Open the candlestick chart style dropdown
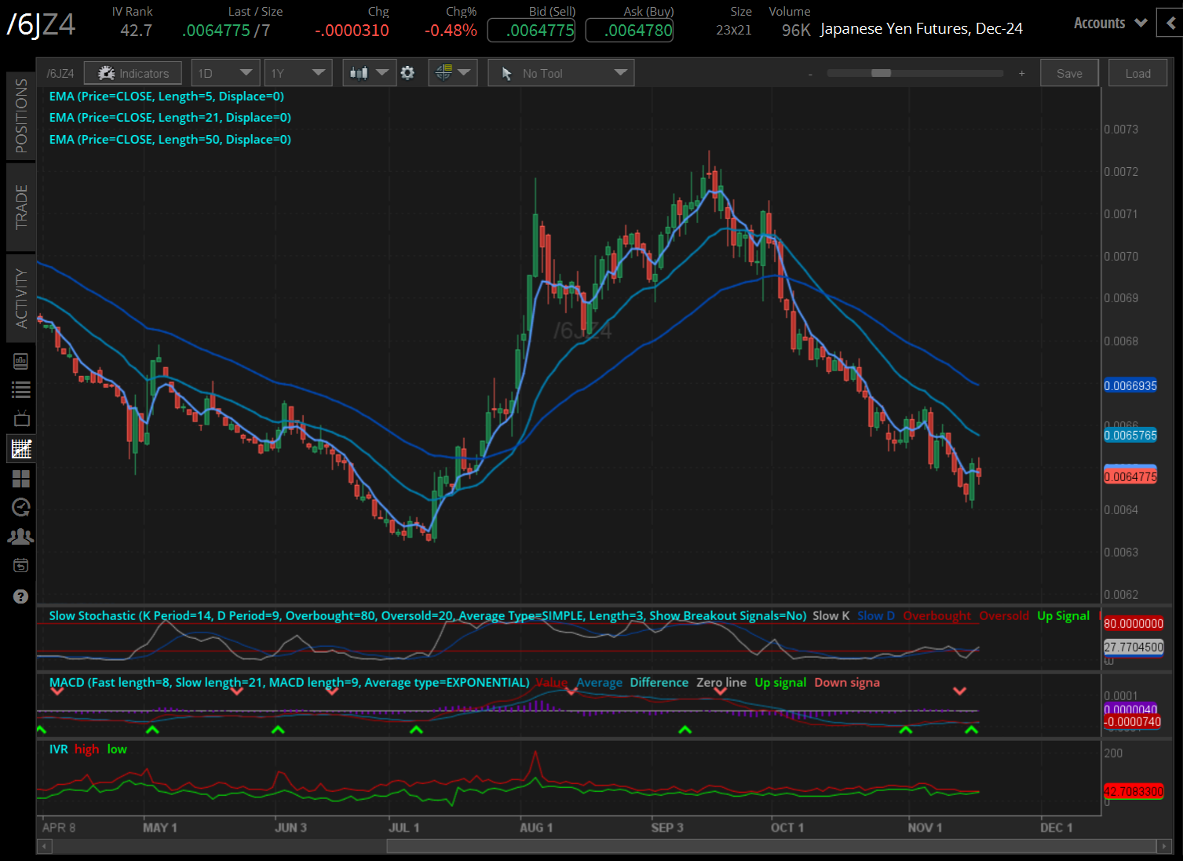This screenshot has width=1183, height=861. click(368, 73)
